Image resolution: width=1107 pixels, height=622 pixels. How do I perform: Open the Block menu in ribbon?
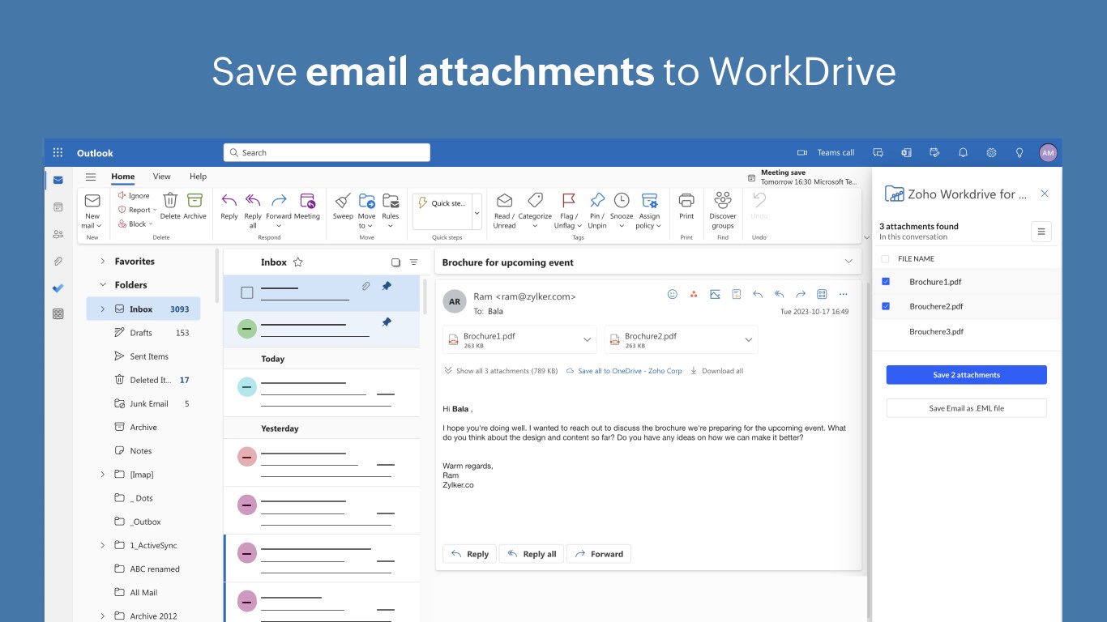point(135,224)
